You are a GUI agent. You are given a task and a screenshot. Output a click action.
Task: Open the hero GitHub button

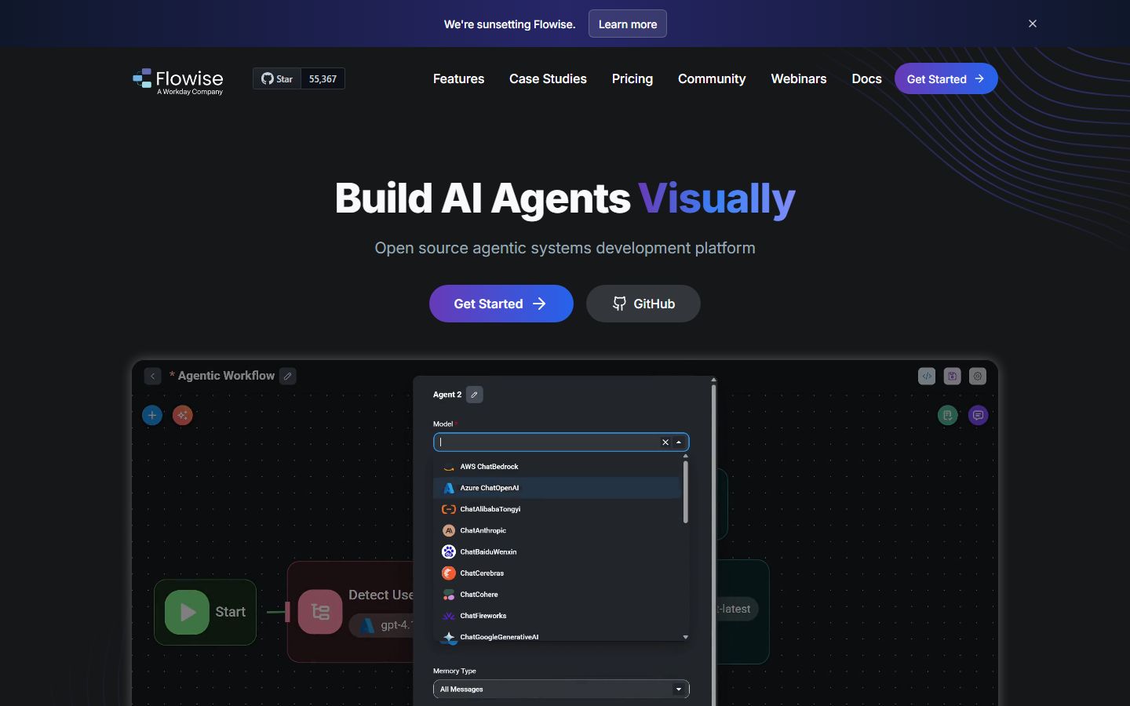click(x=643, y=304)
